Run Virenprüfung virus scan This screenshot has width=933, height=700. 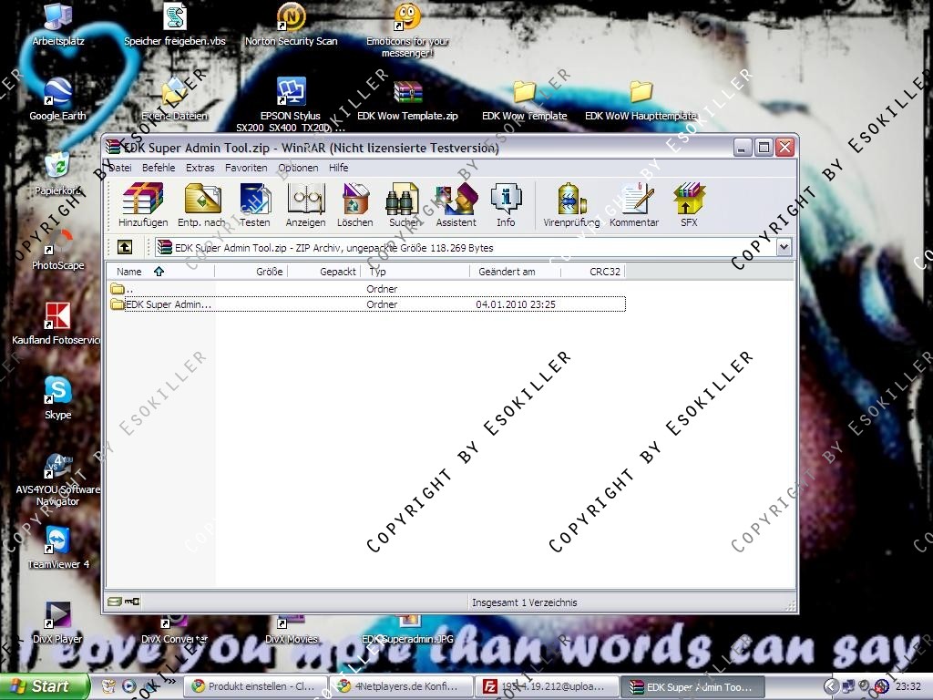571,204
